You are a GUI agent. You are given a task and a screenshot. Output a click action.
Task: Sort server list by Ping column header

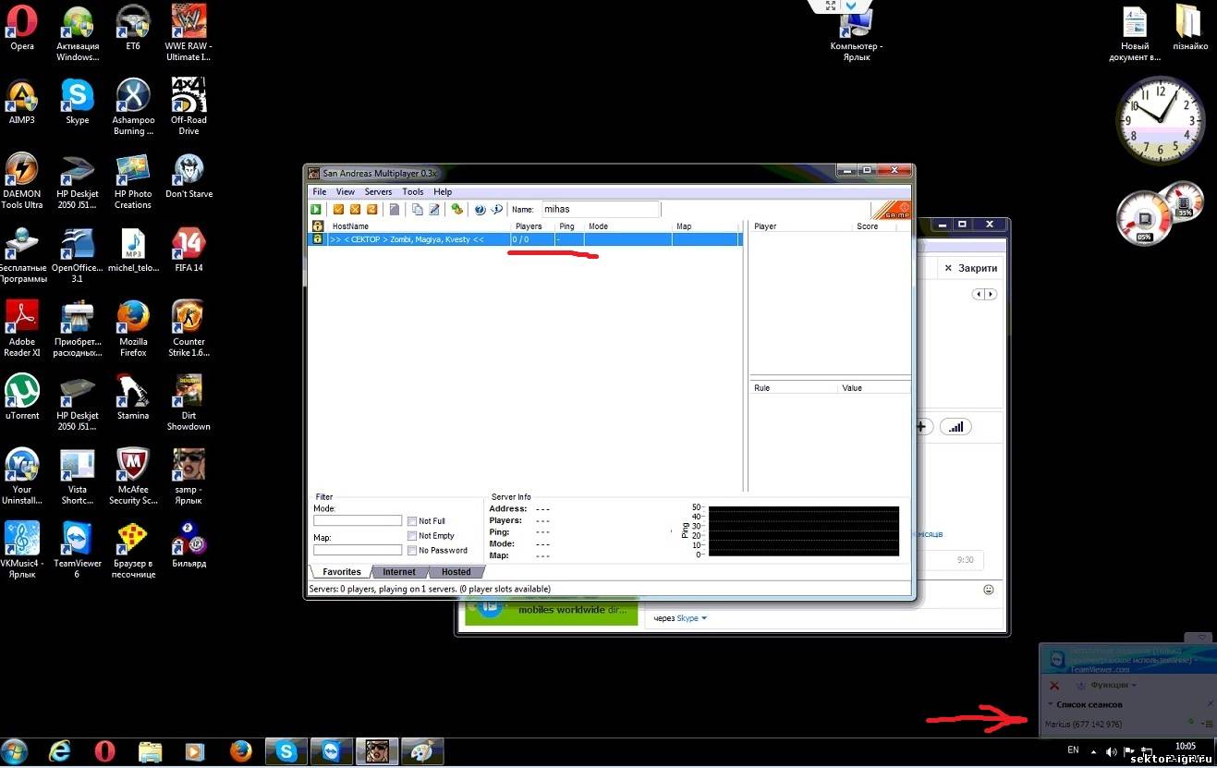click(x=568, y=226)
